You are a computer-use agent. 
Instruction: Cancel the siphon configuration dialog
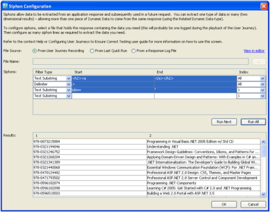[253, 204]
